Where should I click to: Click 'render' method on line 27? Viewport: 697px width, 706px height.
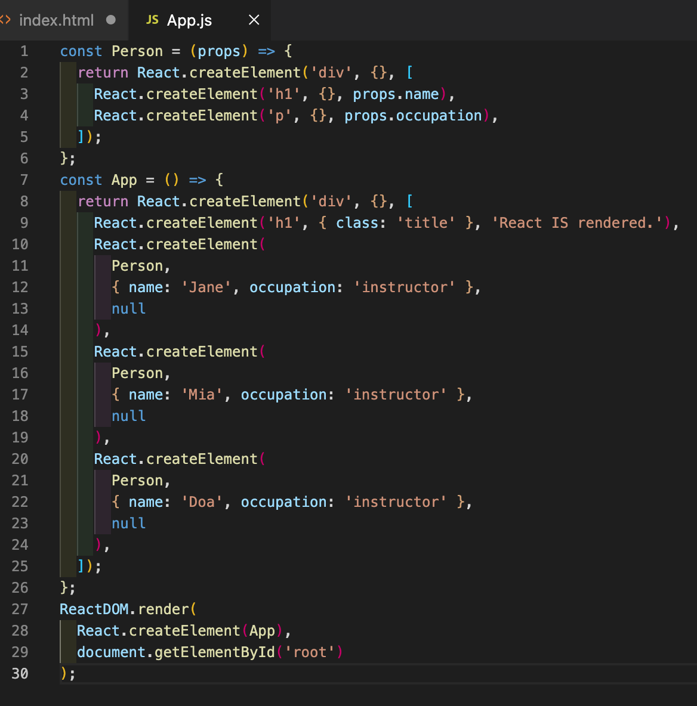pyautogui.click(x=163, y=609)
